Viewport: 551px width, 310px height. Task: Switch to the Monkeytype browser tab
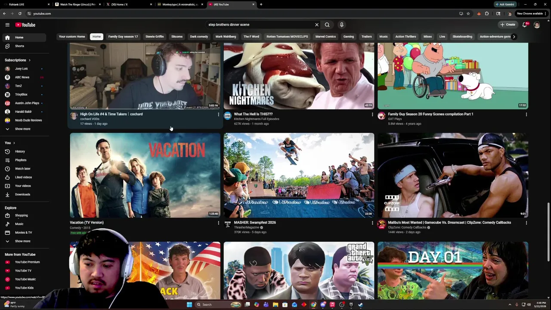point(180,4)
